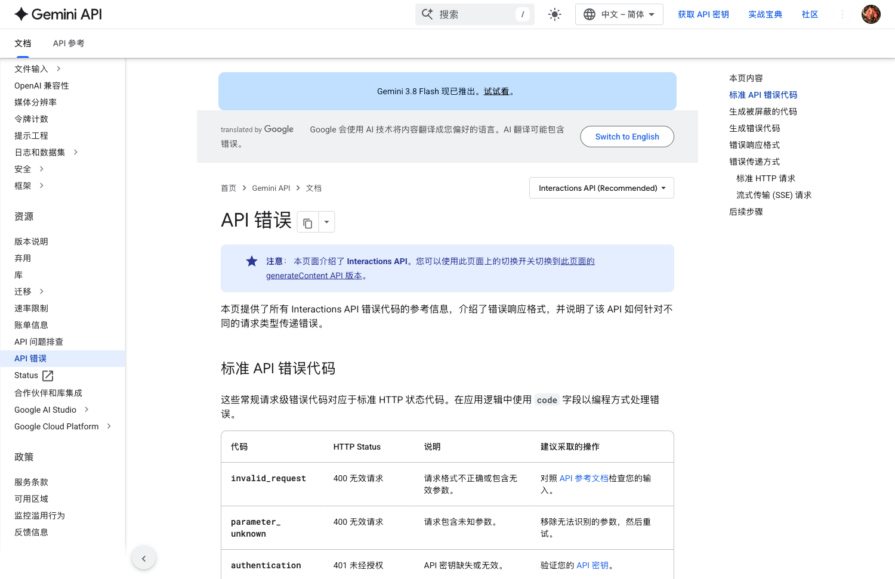
Task: Jump to 生成错误代码 in page contents
Action: (755, 128)
